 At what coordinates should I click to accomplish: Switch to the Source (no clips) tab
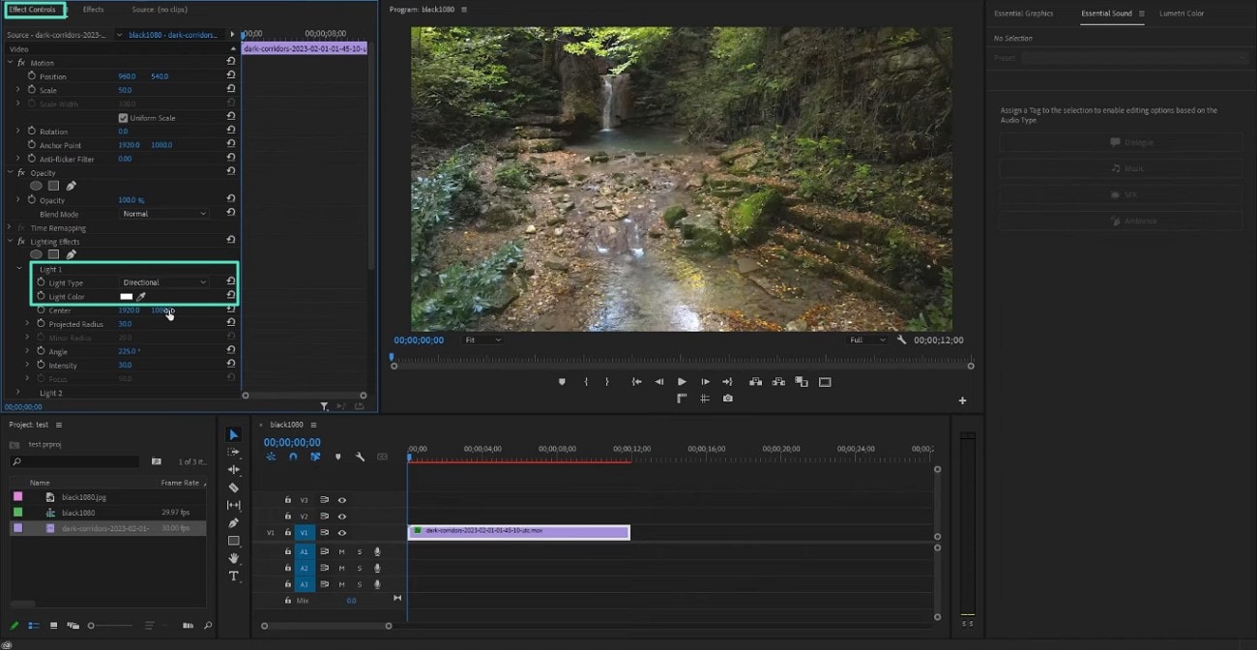tap(160, 10)
